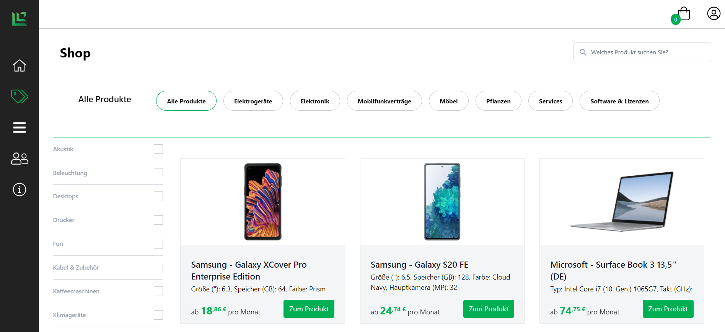Open the users icon in sidebar

pos(20,159)
